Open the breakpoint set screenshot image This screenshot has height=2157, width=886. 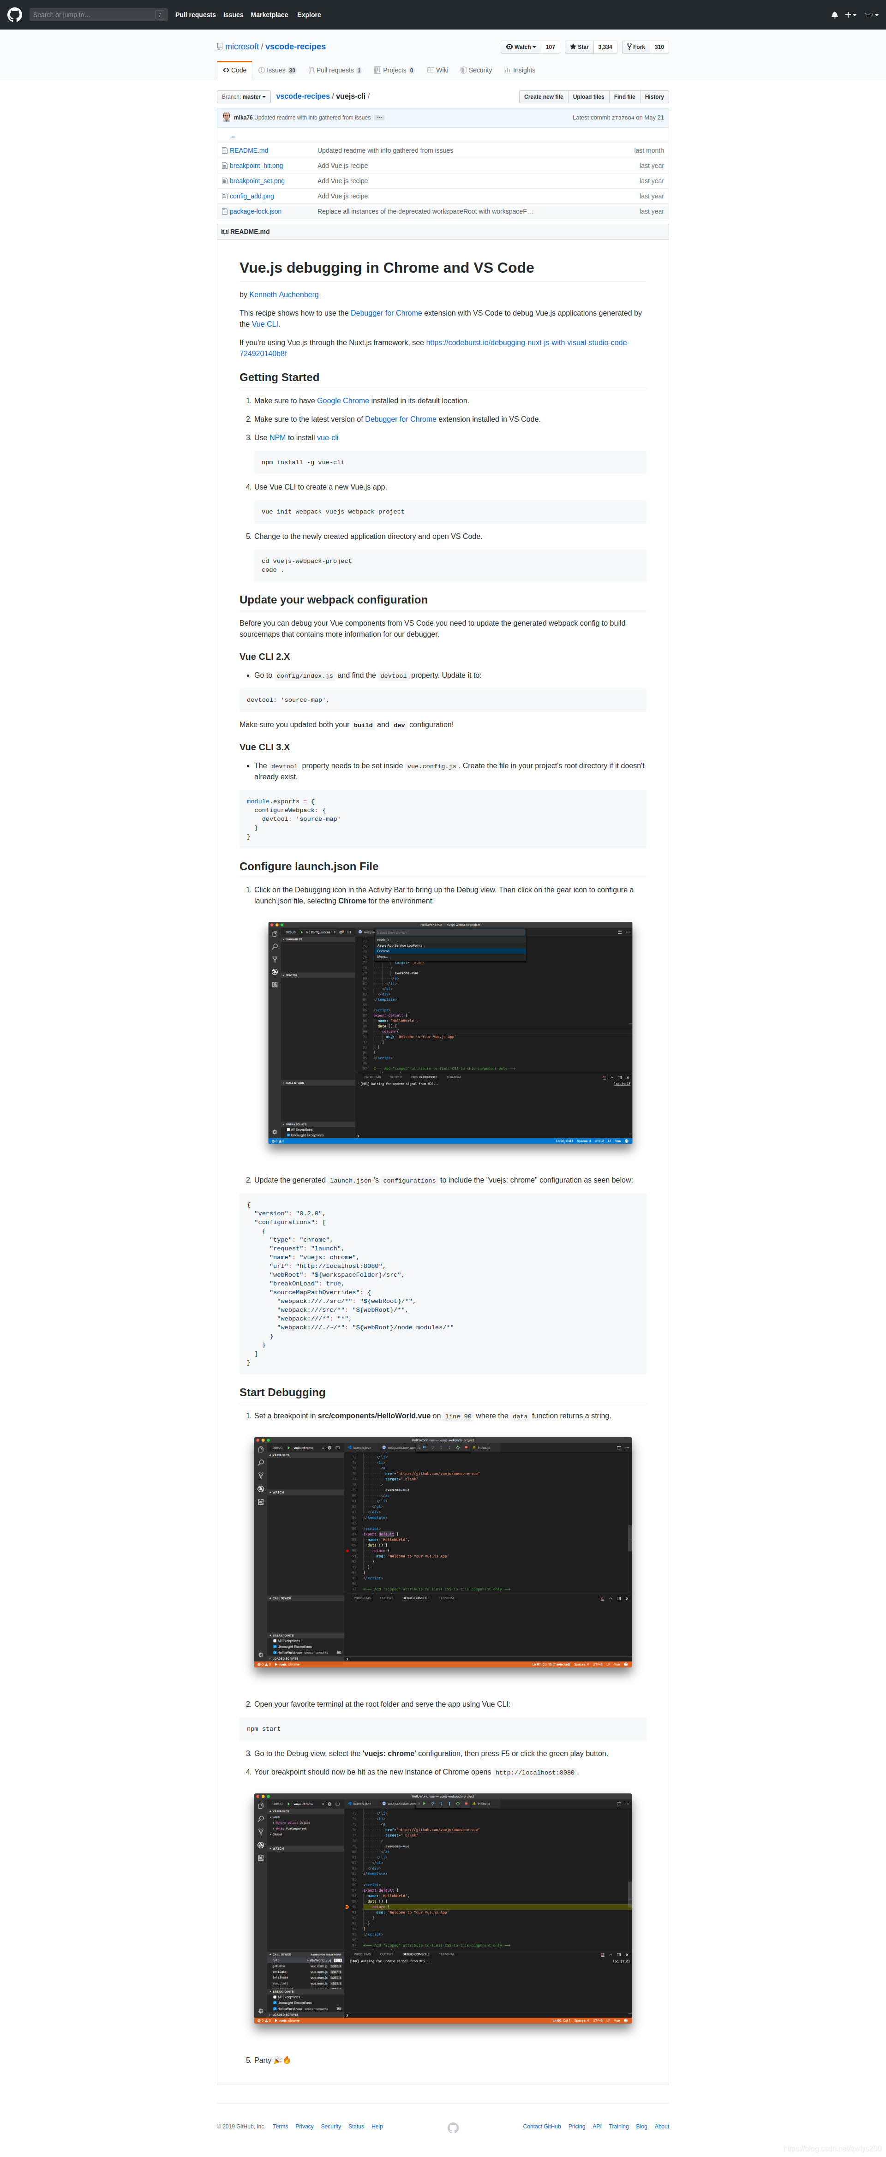coord(443,1553)
